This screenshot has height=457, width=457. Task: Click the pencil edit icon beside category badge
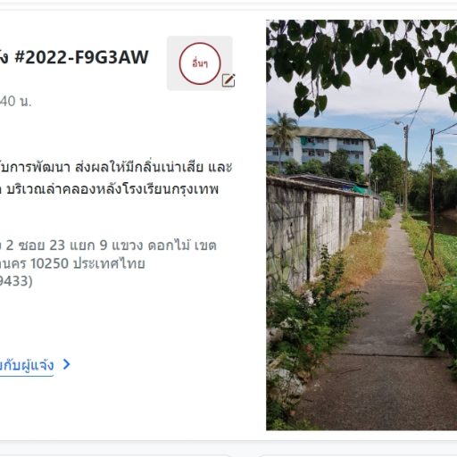(x=228, y=80)
